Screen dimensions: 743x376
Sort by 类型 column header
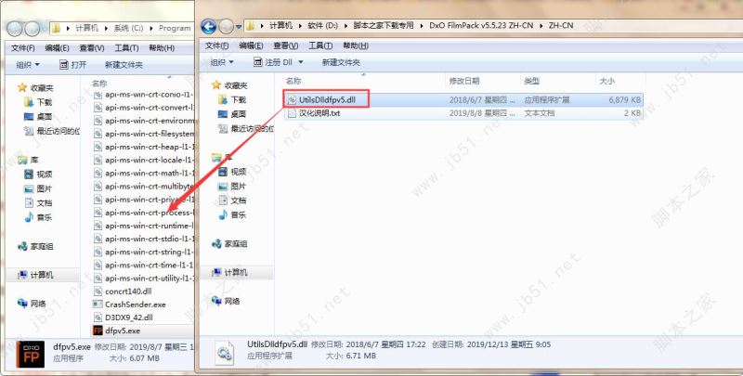point(531,81)
